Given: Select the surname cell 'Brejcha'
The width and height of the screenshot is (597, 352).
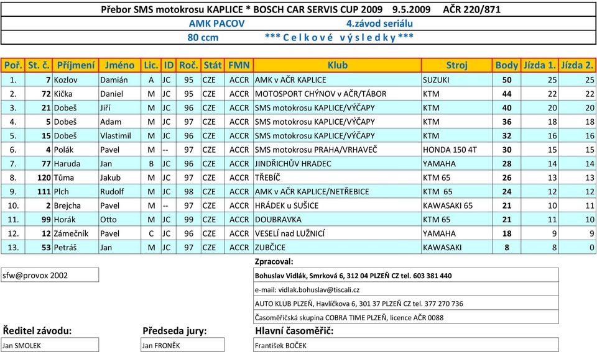Looking at the screenshot, I should (x=76, y=205).
